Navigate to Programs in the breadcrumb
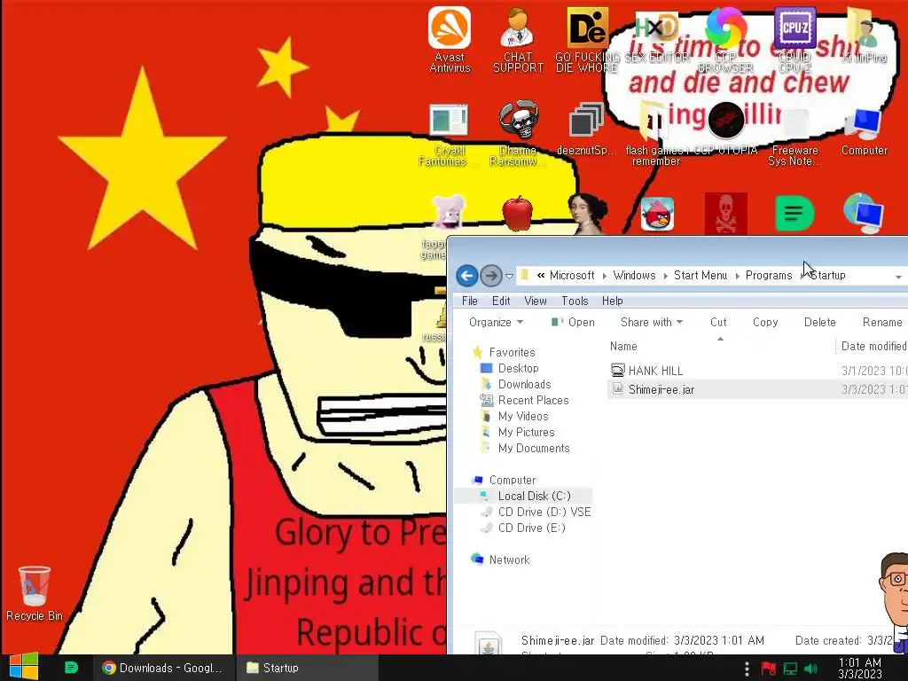Screen dimensions: 908x681 (x=769, y=275)
